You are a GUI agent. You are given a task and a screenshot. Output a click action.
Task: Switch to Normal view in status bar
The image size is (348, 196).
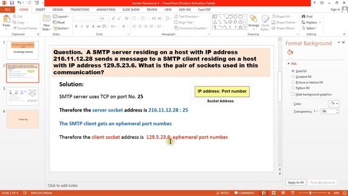[264, 193]
